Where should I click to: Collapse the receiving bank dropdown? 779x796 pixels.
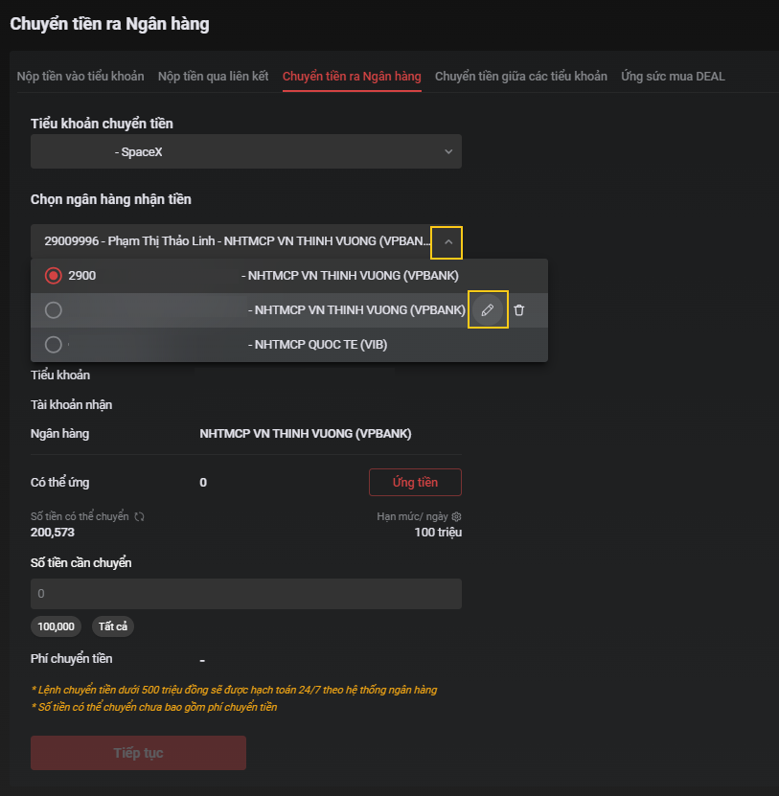[447, 241]
